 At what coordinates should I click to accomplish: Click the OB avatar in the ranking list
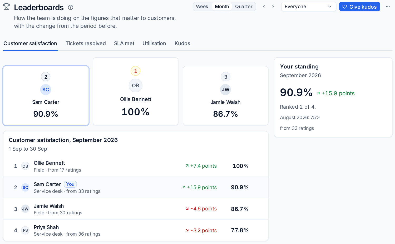point(25,166)
